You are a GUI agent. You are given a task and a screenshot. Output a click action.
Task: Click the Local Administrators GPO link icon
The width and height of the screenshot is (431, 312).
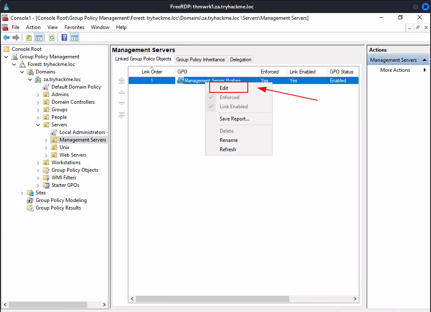pos(54,132)
